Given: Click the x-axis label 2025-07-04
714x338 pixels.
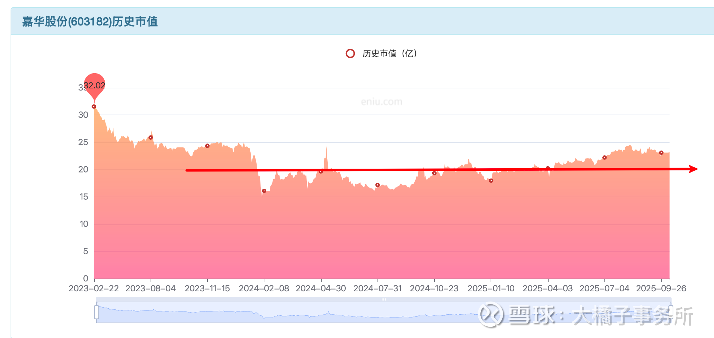Looking at the screenshot, I should point(604,289).
